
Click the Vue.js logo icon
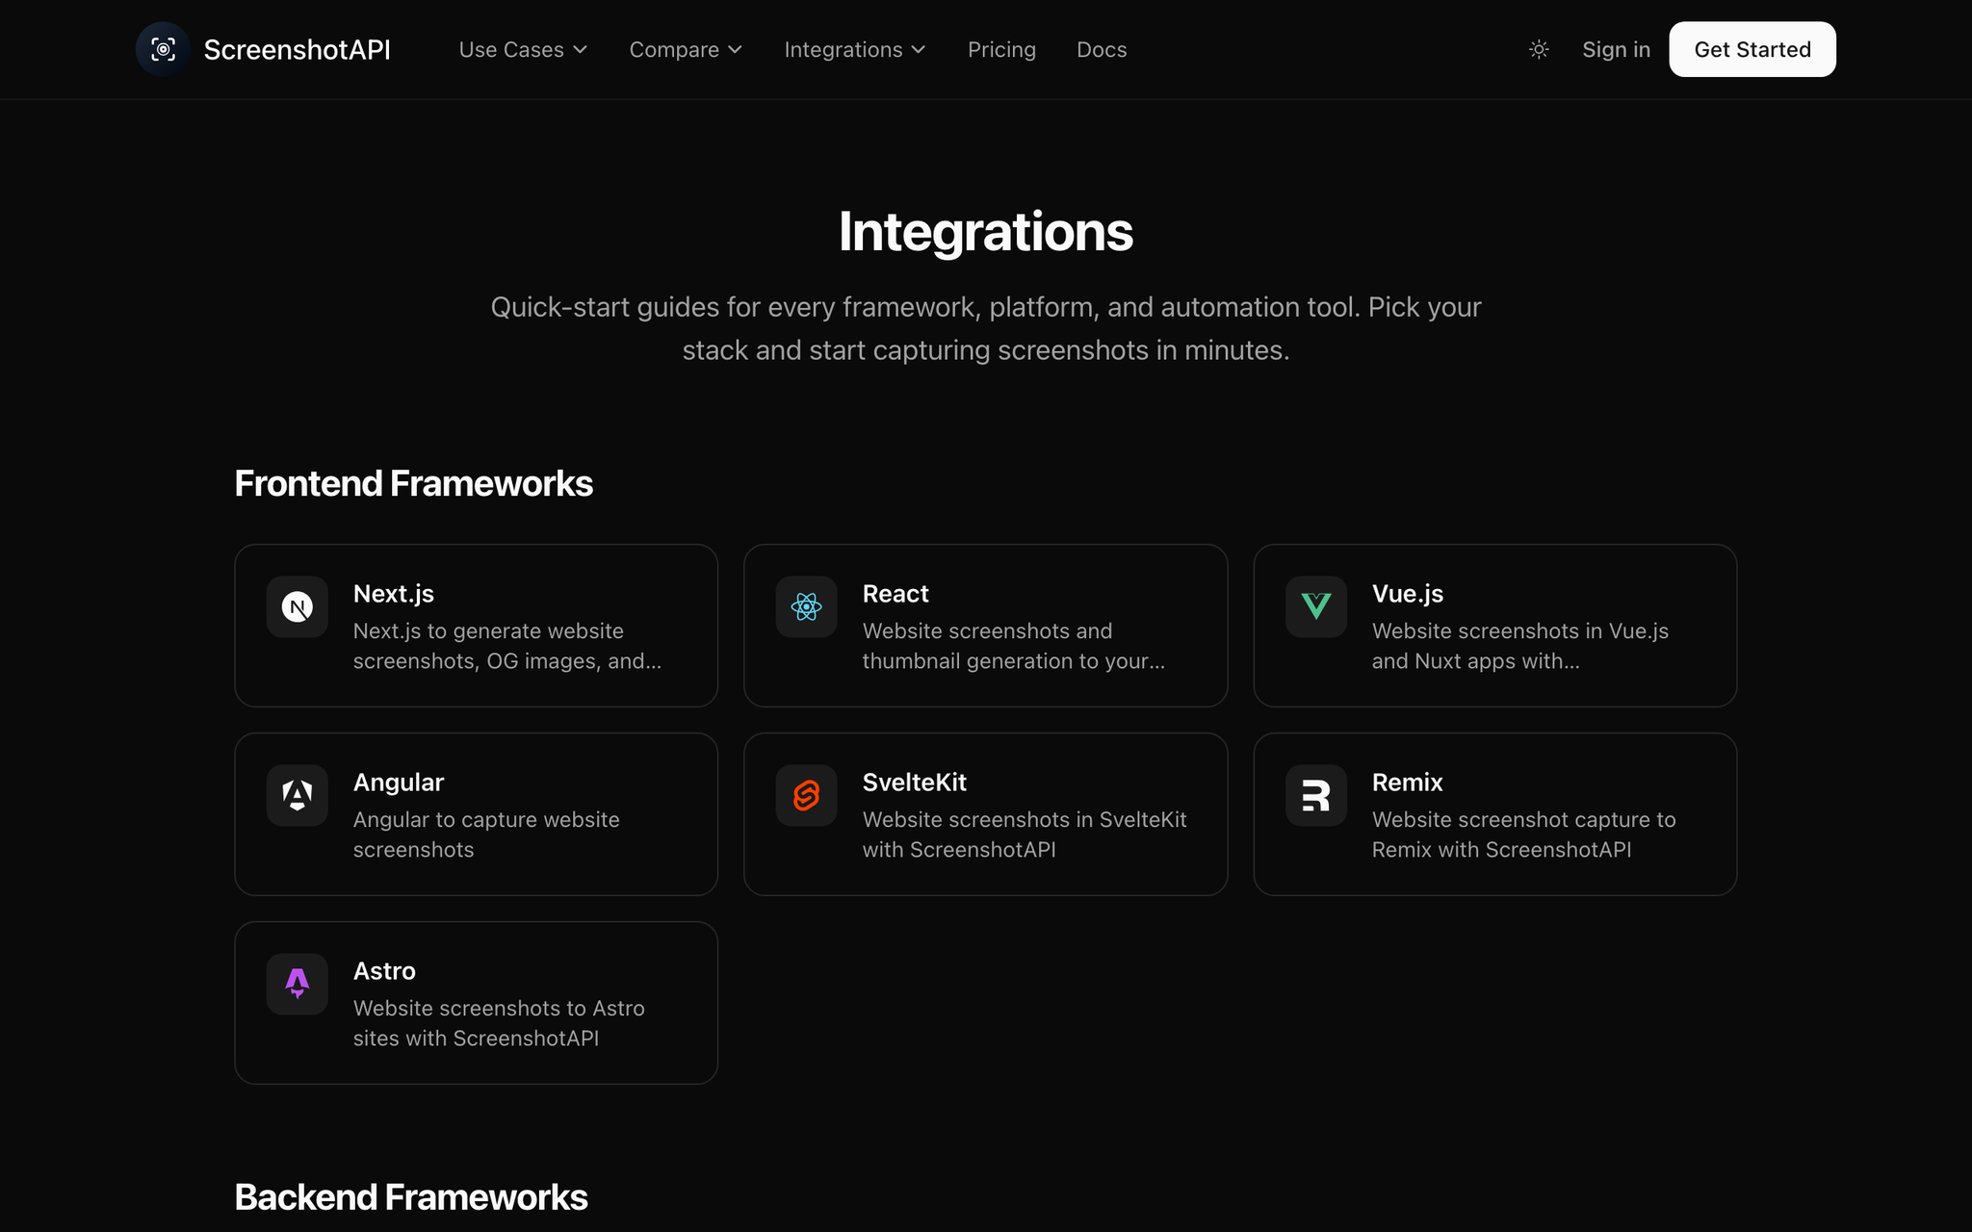1316,606
